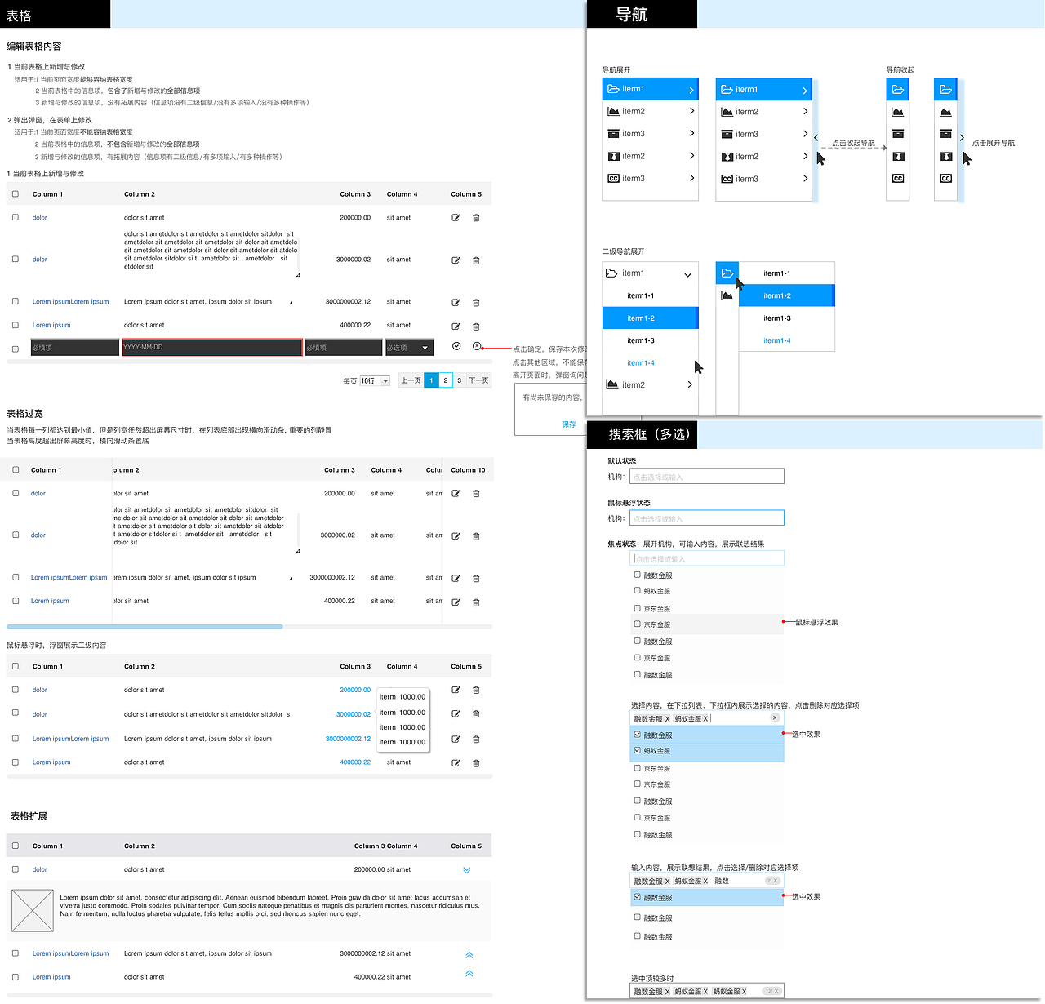Uncheck 融数金服 in the suggestions below the typed 融数

pos(638,896)
